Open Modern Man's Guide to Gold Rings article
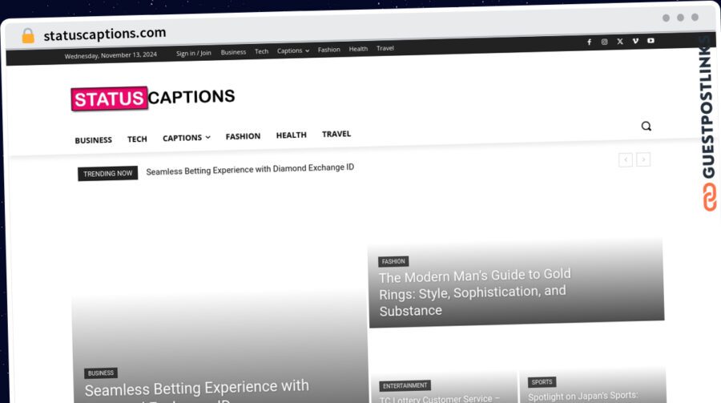 474,292
